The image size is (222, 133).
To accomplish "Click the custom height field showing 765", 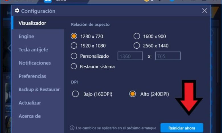I will coord(168,56).
